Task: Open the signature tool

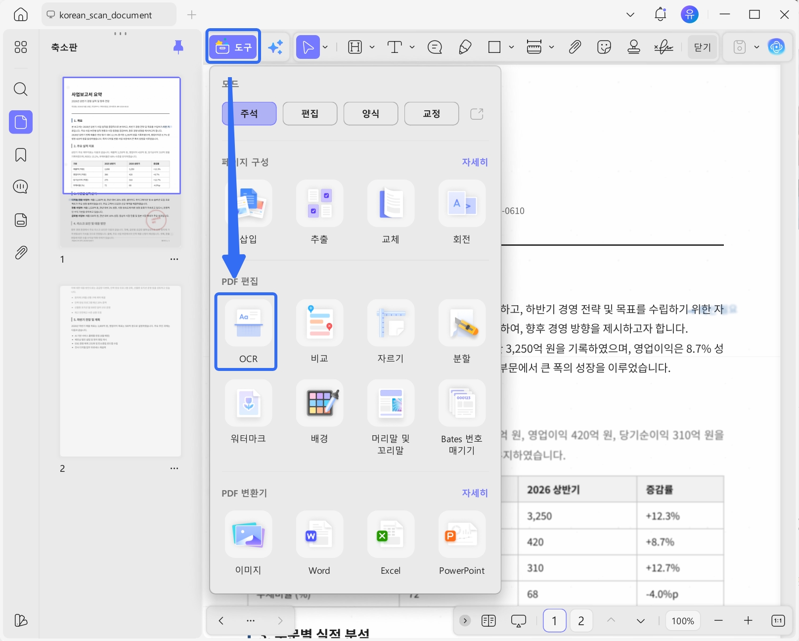Action: (664, 47)
